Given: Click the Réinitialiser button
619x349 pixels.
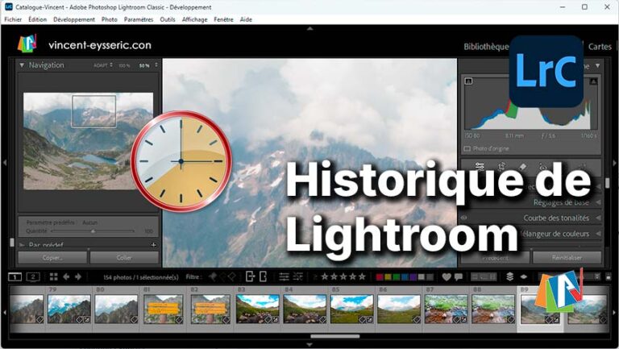Looking at the screenshot, I should (x=567, y=258).
